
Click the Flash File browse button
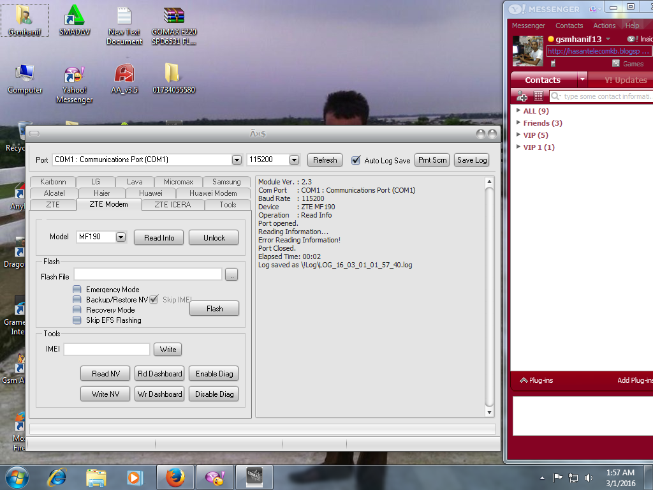pyautogui.click(x=231, y=274)
